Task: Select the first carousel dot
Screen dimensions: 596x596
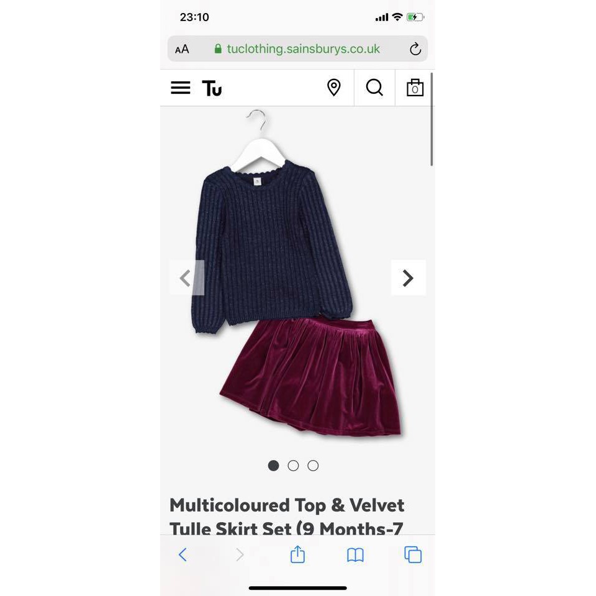Action: click(x=273, y=466)
